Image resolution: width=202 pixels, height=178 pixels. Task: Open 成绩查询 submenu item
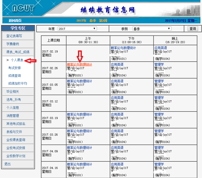pyautogui.click(x=15, y=76)
